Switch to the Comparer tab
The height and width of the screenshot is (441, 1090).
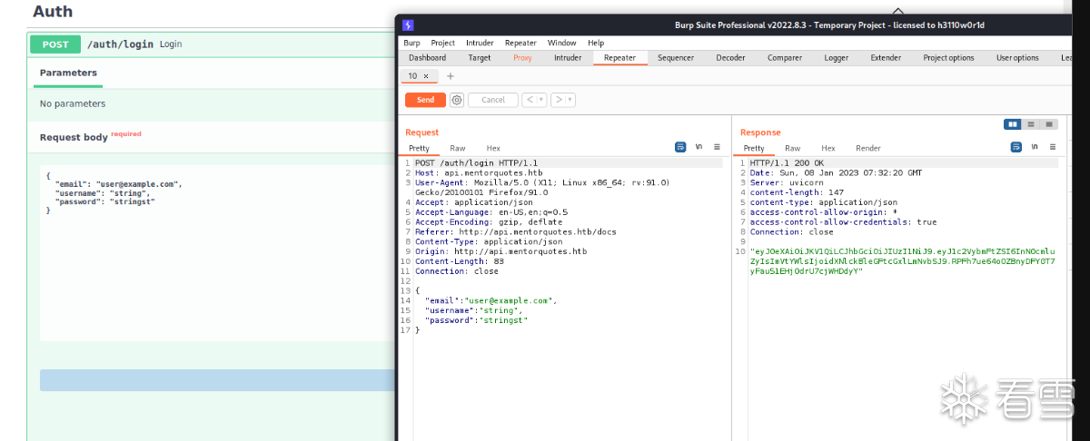click(x=785, y=58)
